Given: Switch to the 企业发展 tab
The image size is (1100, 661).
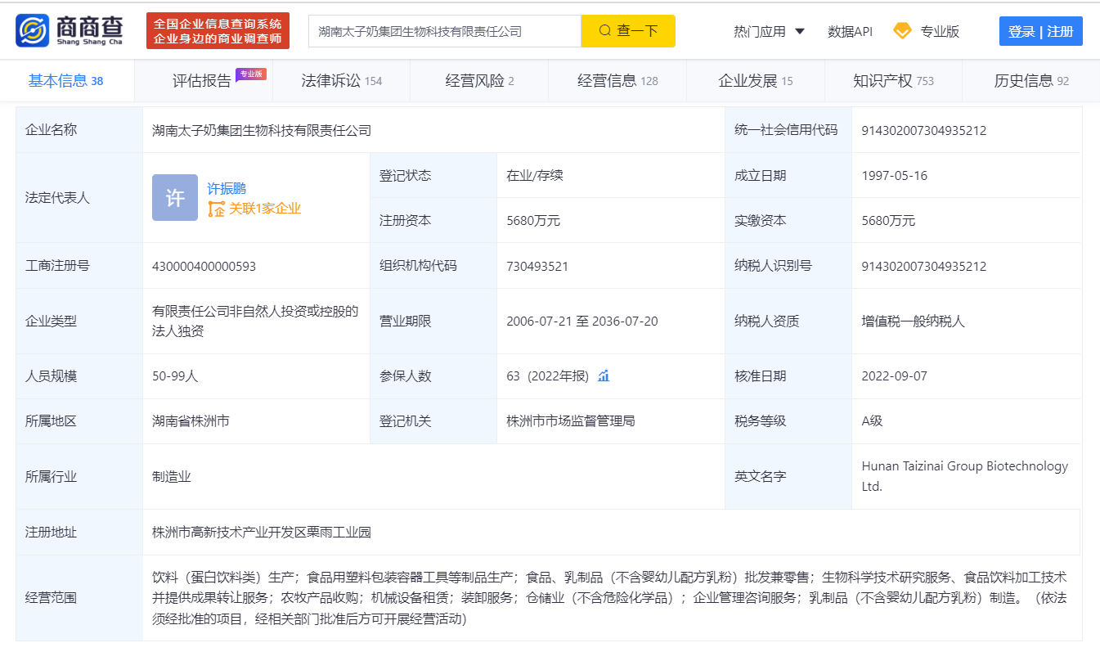Looking at the screenshot, I should (x=756, y=80).
